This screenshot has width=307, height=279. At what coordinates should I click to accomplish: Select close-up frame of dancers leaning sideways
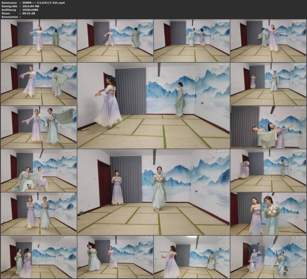[x=268, y=127]
